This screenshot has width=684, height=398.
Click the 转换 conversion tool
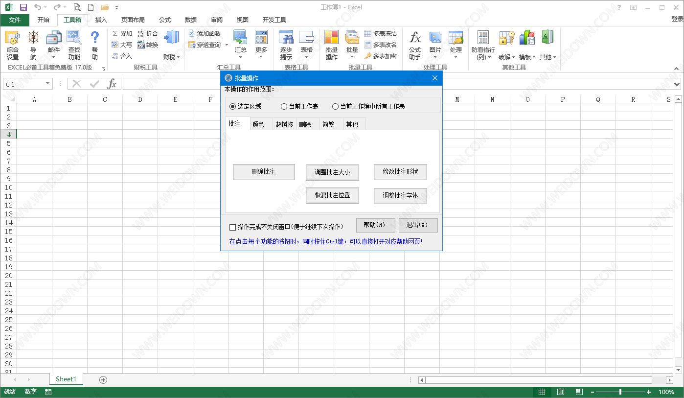coord(148,45)
